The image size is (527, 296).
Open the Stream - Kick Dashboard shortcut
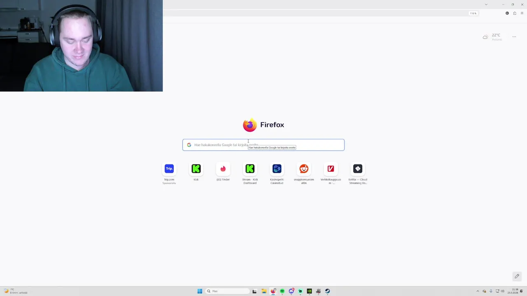[250, 173]
